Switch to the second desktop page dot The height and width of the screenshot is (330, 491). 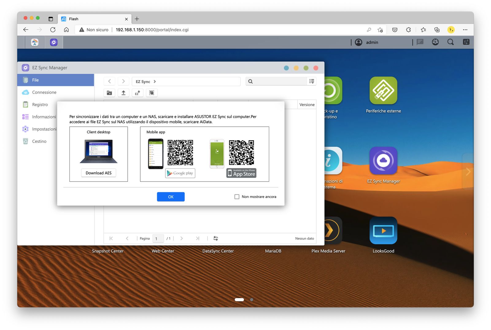click(x=252, y=300)
